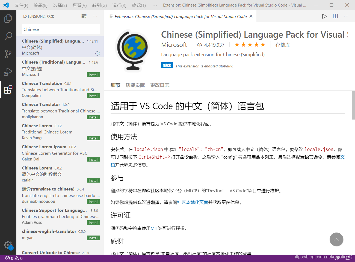Image resolution: width=355 pixels, height=262 pixels.
Task: Open the Explorer view in activity bar
Action: point(8,19)
